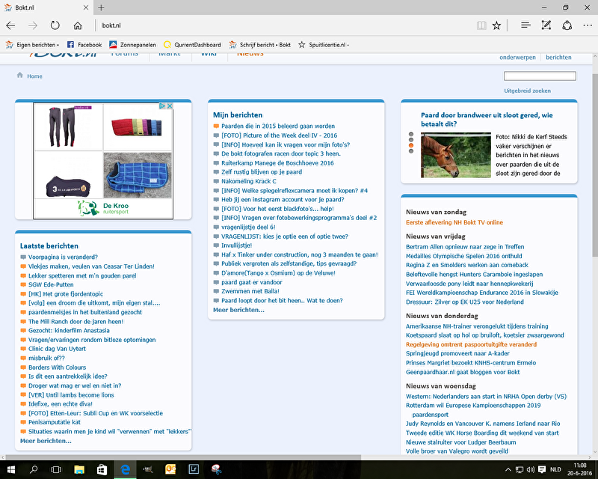Screen dimensions: 598x479
Task: Open the browser More (three dots) menu
Action: pos(588,25)
